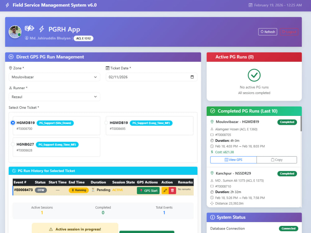This screenshot has height=233, width=311.
Task: Click Completed badge on Moulovibazar - HGMDB19 run
Action: (x=287, y=122)
